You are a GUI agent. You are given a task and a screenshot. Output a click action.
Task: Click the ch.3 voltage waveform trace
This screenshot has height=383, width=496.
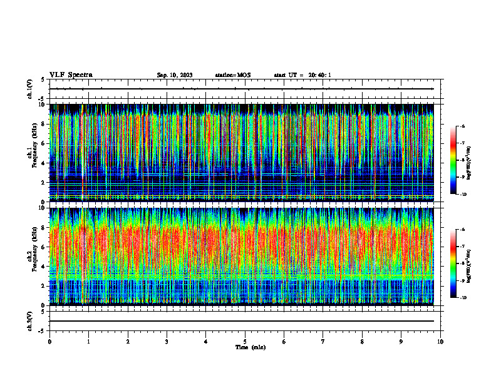(x=242, y=321)
